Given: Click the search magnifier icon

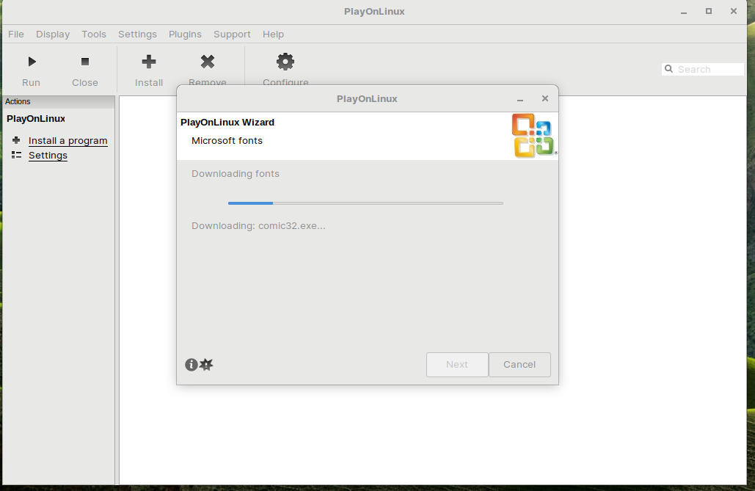Looking at the screenshot, I should pos(669,69).
